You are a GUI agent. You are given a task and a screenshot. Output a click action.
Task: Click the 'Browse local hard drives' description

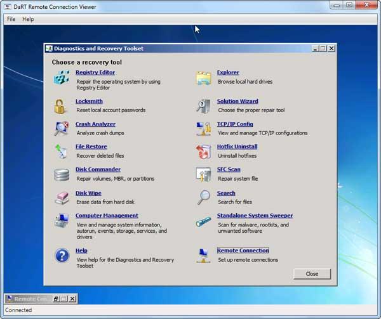[x=245, y=82]
